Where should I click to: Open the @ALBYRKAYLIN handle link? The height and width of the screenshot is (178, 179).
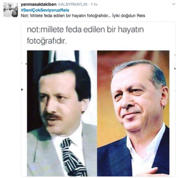[73, 4]
